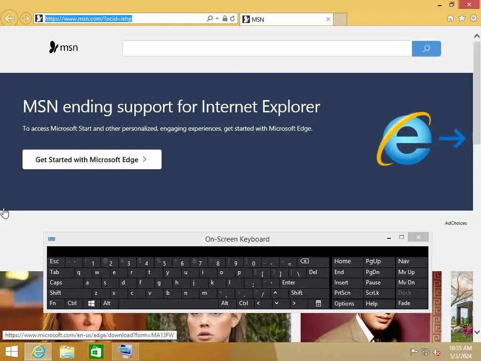Click the Nav key on On-Screen Keyboard
The width and height of the screenshot is (481, 361).
pyautogui.click(x=411, y=261)
